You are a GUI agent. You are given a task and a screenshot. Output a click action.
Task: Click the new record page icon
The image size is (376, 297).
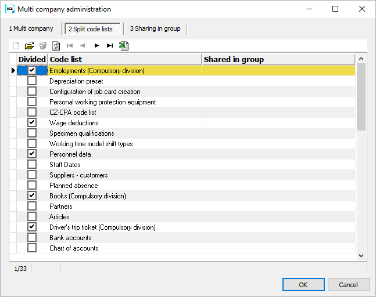[x=16, y=45]
